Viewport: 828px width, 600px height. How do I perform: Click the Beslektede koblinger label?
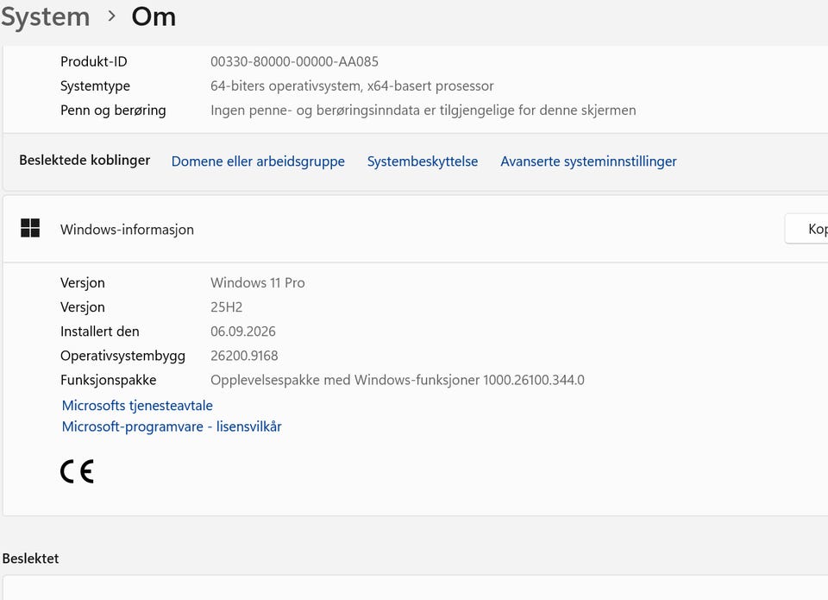[x=85, y=161]
